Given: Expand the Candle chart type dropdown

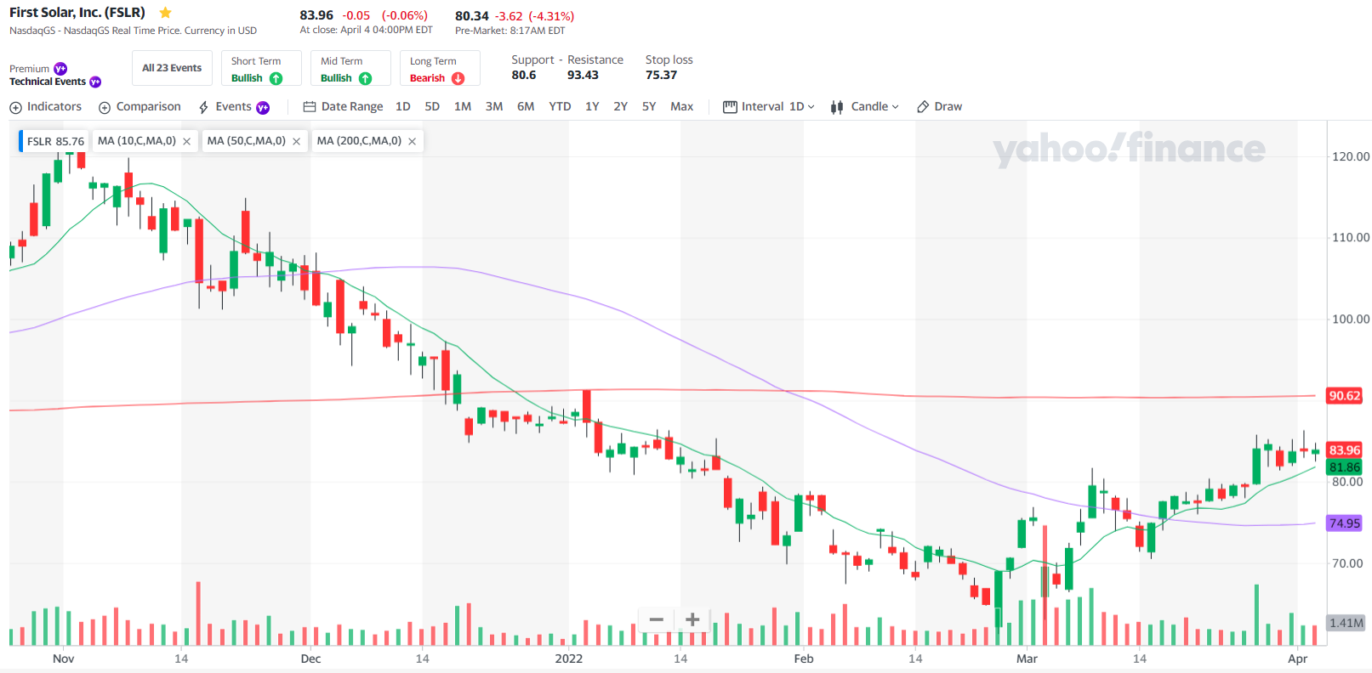Looking at the screenshot, I should 865,106.
